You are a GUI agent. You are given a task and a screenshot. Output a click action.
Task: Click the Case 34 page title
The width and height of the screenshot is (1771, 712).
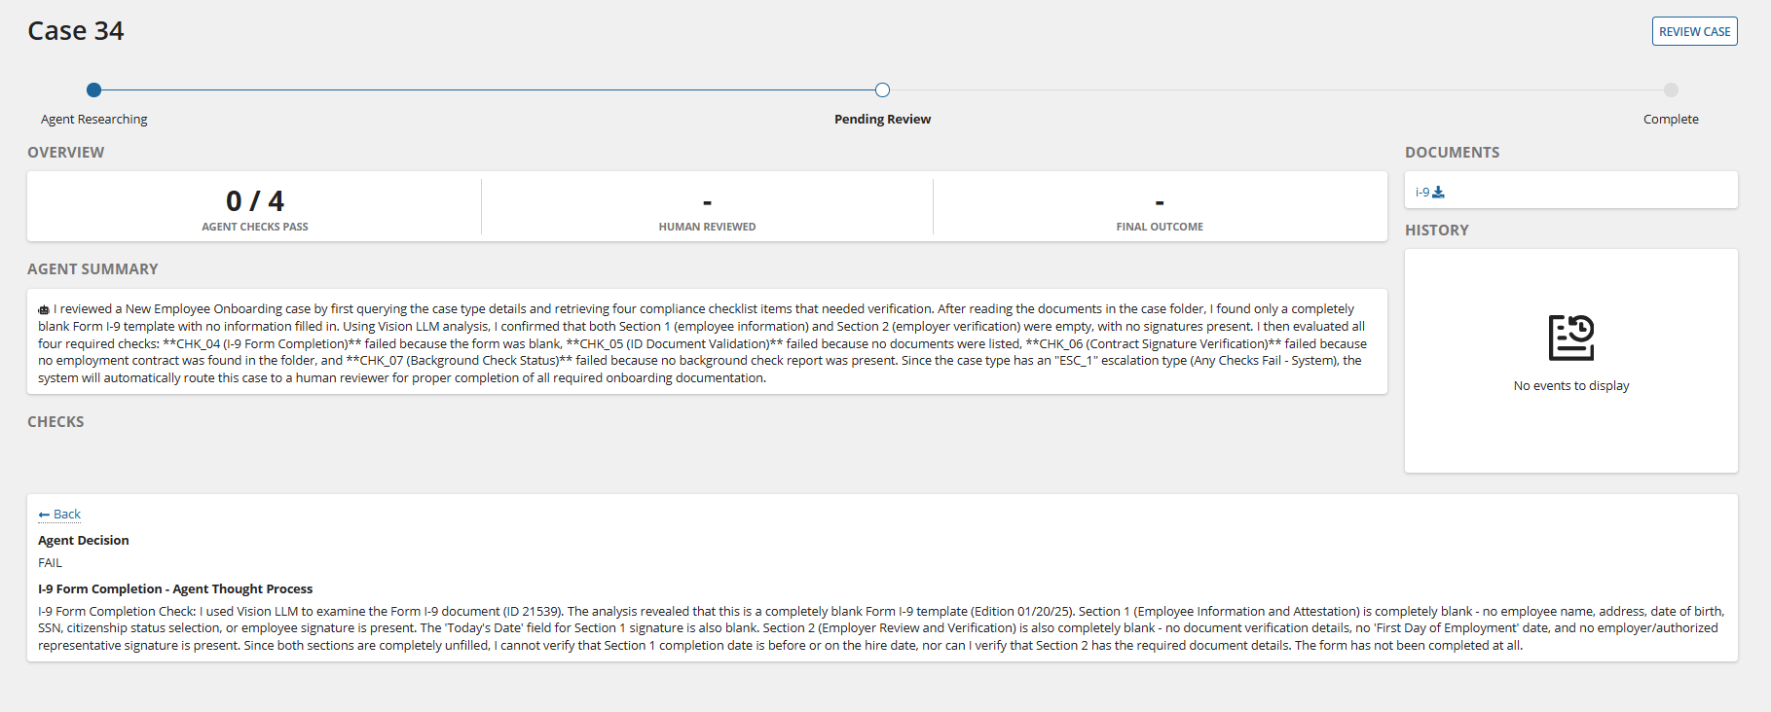[x=76, y=31]
